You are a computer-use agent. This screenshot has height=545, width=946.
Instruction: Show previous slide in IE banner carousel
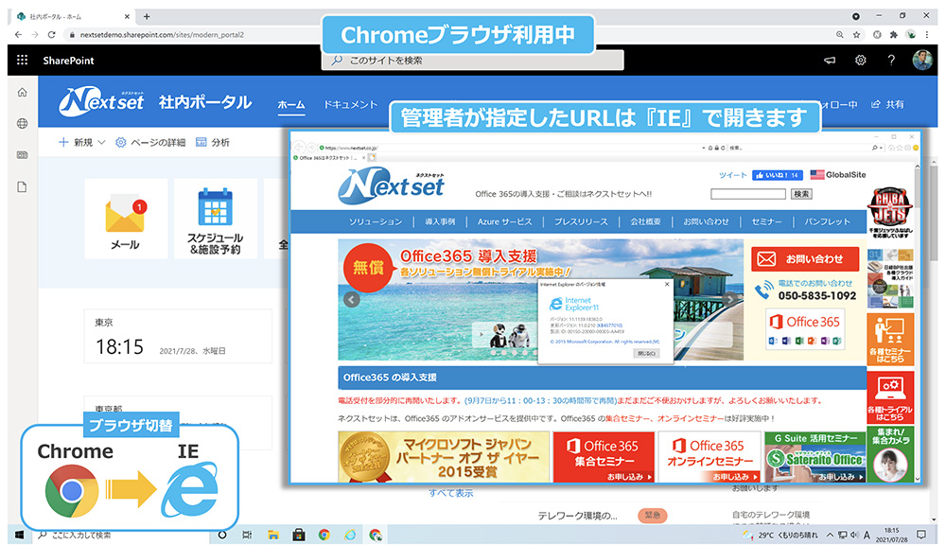[x=351, y=299]
